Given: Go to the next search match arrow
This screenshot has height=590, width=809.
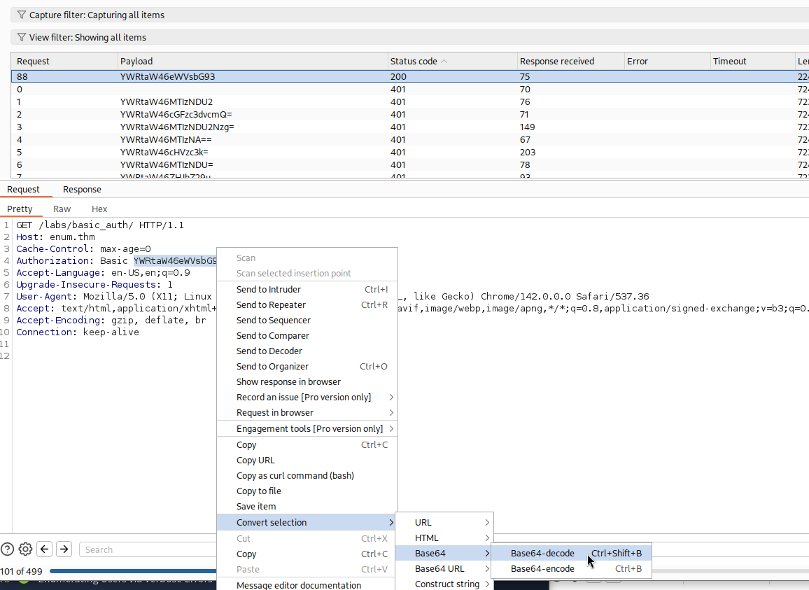Looking at the screenshot, I should (x=64, y=549).
